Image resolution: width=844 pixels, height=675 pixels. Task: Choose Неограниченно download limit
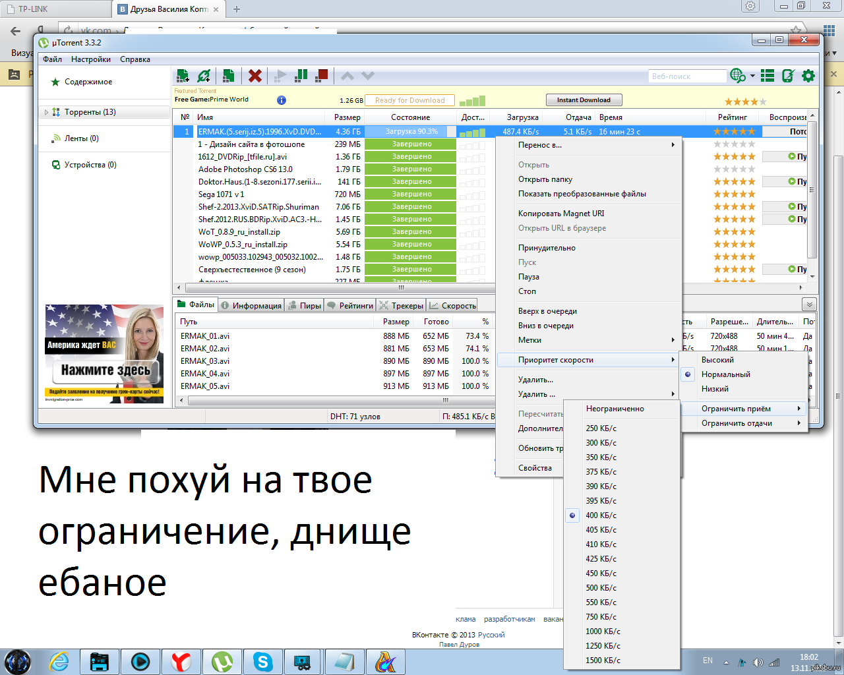coord(622,409)
